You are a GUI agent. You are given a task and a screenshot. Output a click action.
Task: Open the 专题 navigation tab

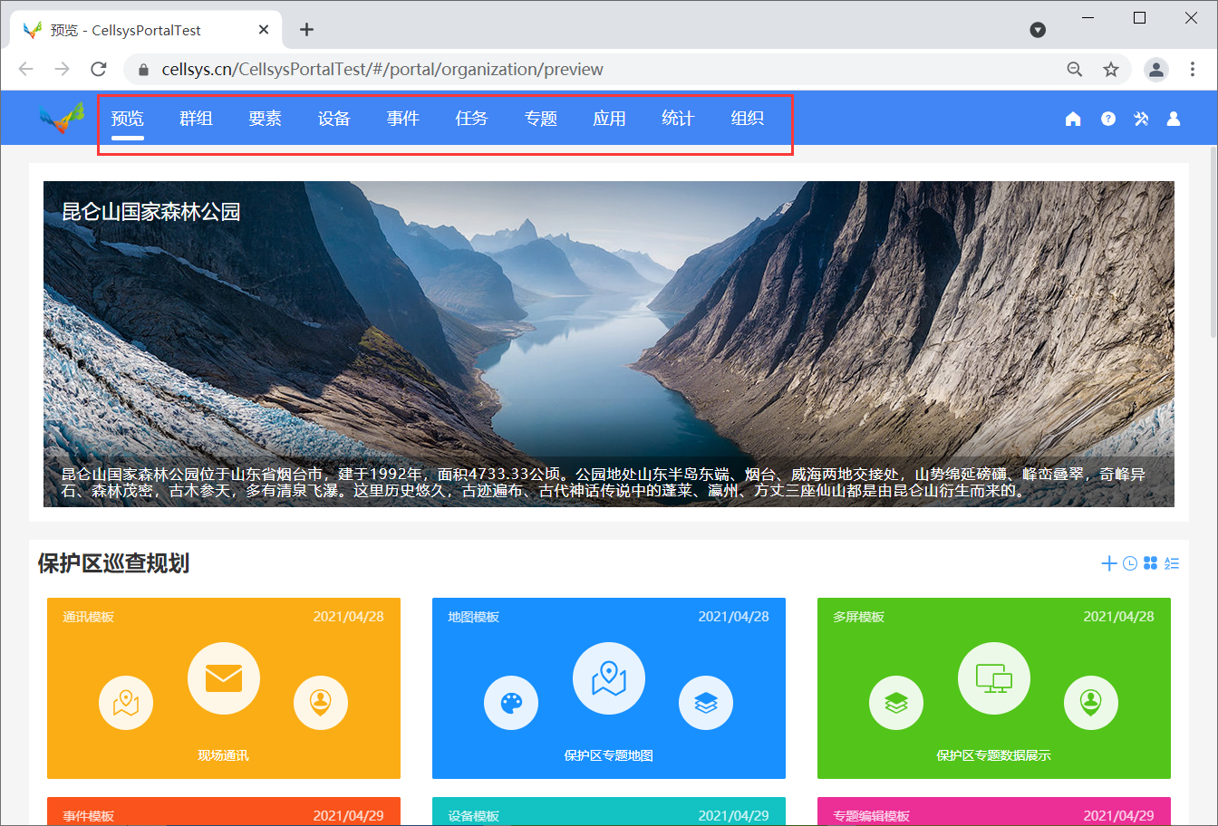tap(541, 119)
